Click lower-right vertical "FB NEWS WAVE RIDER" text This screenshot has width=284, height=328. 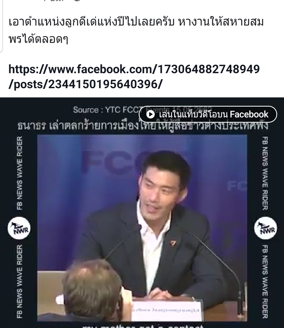tap(265, 282)
